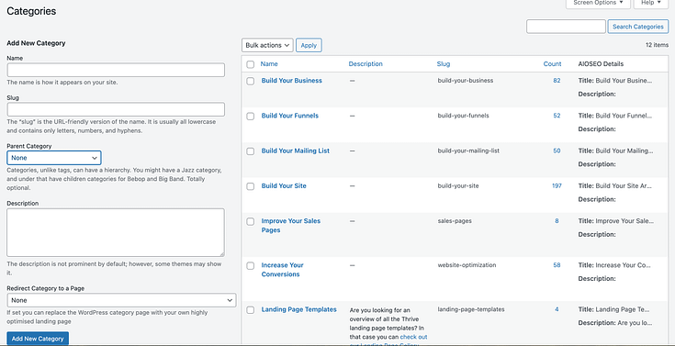The height and width of the screenshot is (346, 675).
Task: Click the count 50 link
Action: point(557,151)
